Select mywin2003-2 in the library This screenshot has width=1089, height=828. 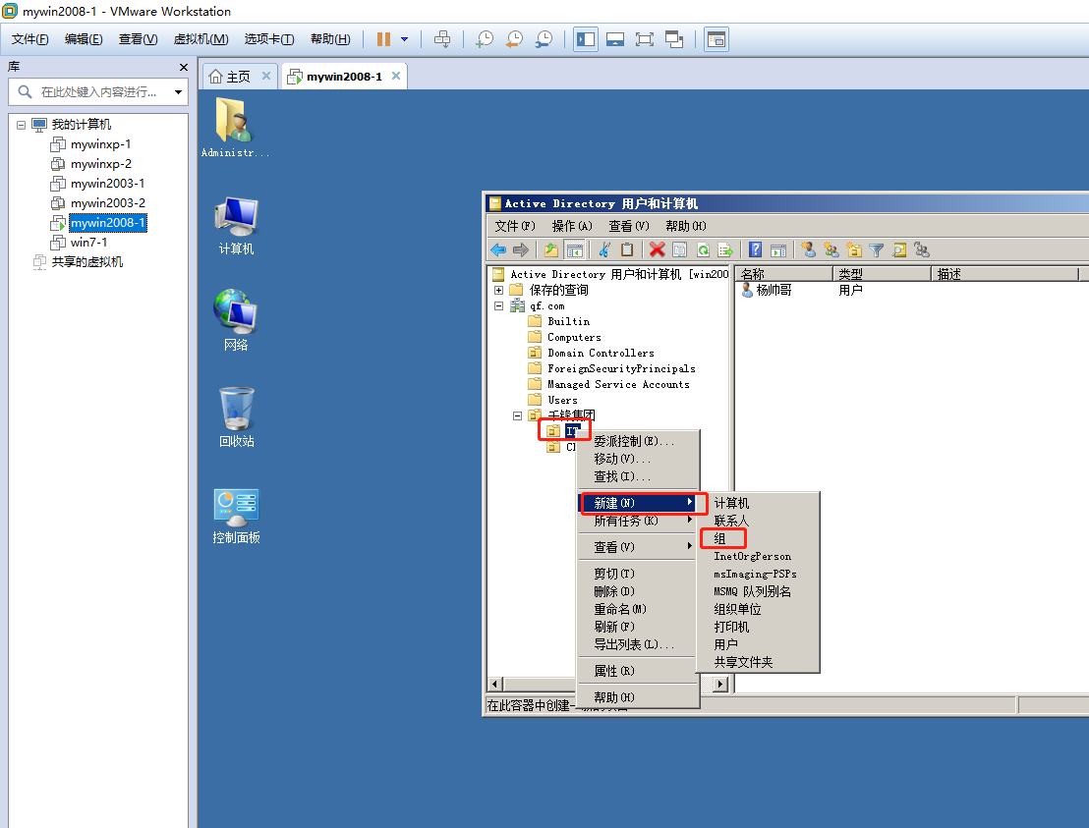click(x=108, y=203)
